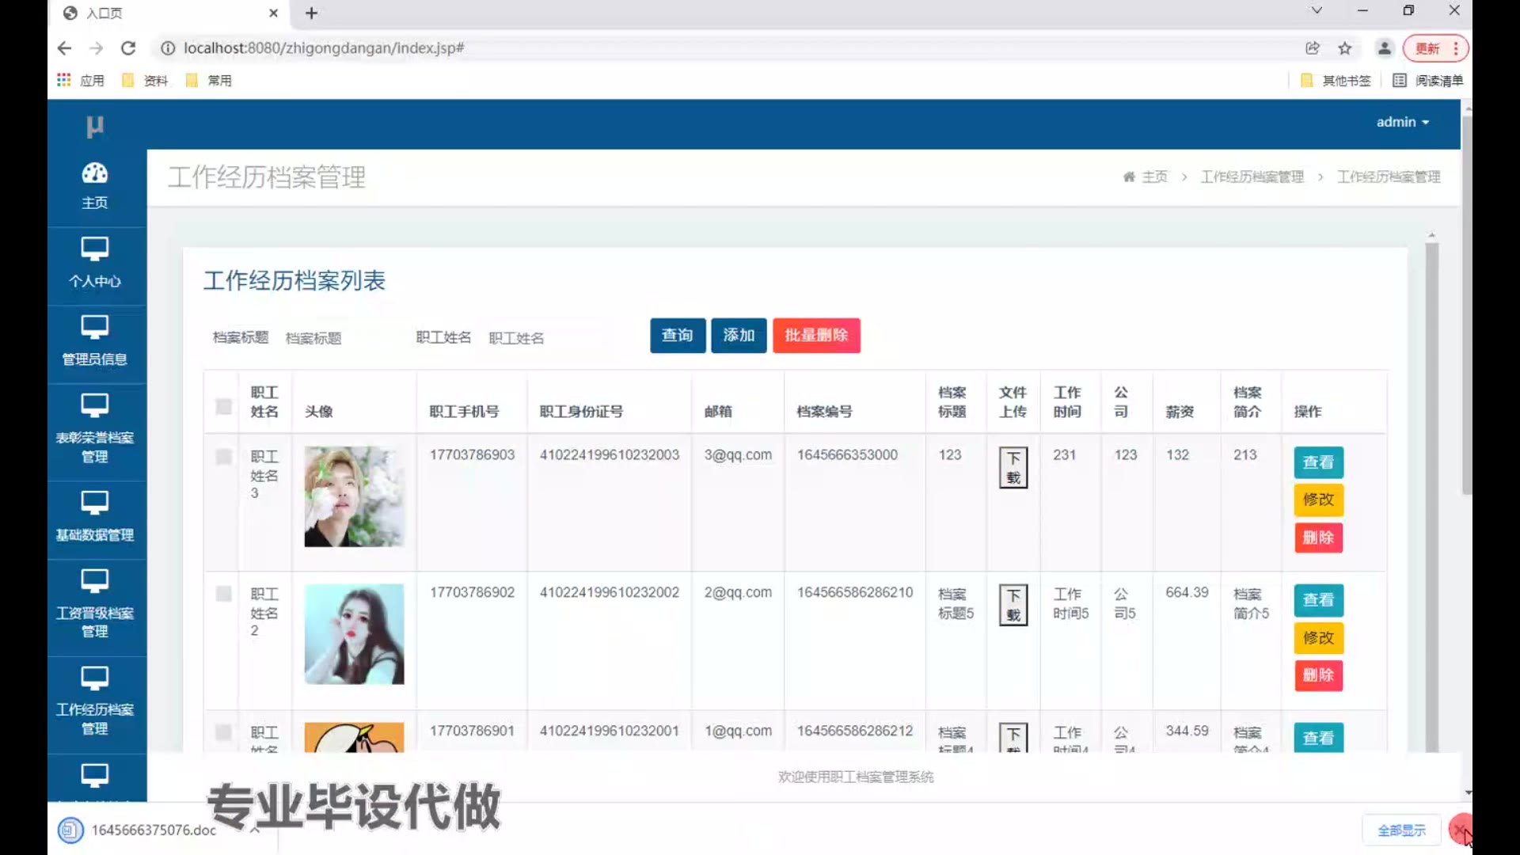The width and height of the screenshot is (1520, 855).
Task: Expand the download item options chevron
Action: 255,830
